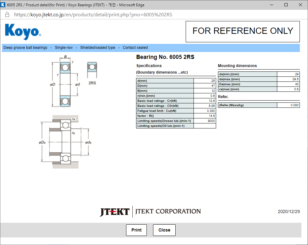Click 'Shielded/sealed type' in the category bar

[x=98, y=48]
